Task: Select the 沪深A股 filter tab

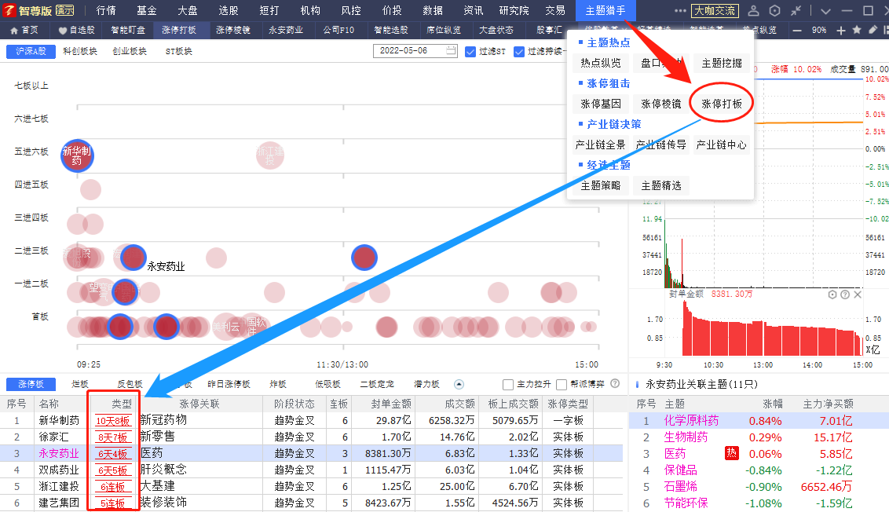Action: (x=31, y=51)
